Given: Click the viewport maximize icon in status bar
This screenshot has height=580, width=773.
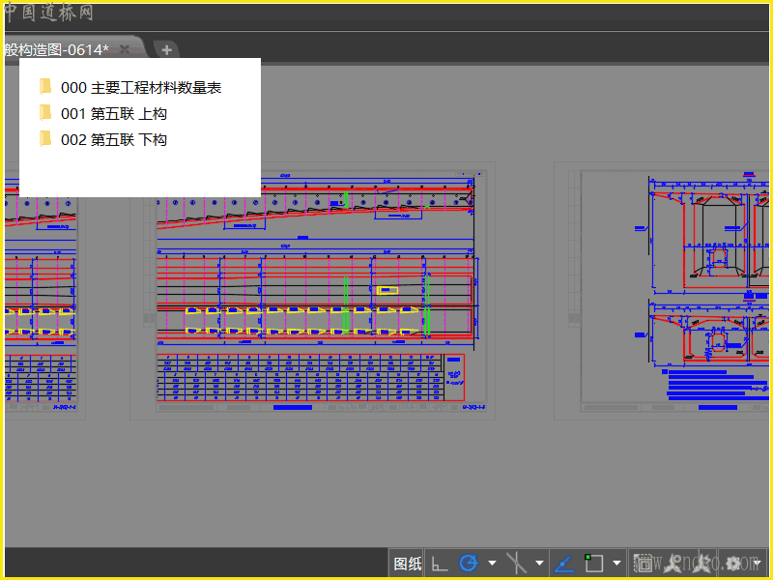Looking at the screenshot, I should click(643, 563).
